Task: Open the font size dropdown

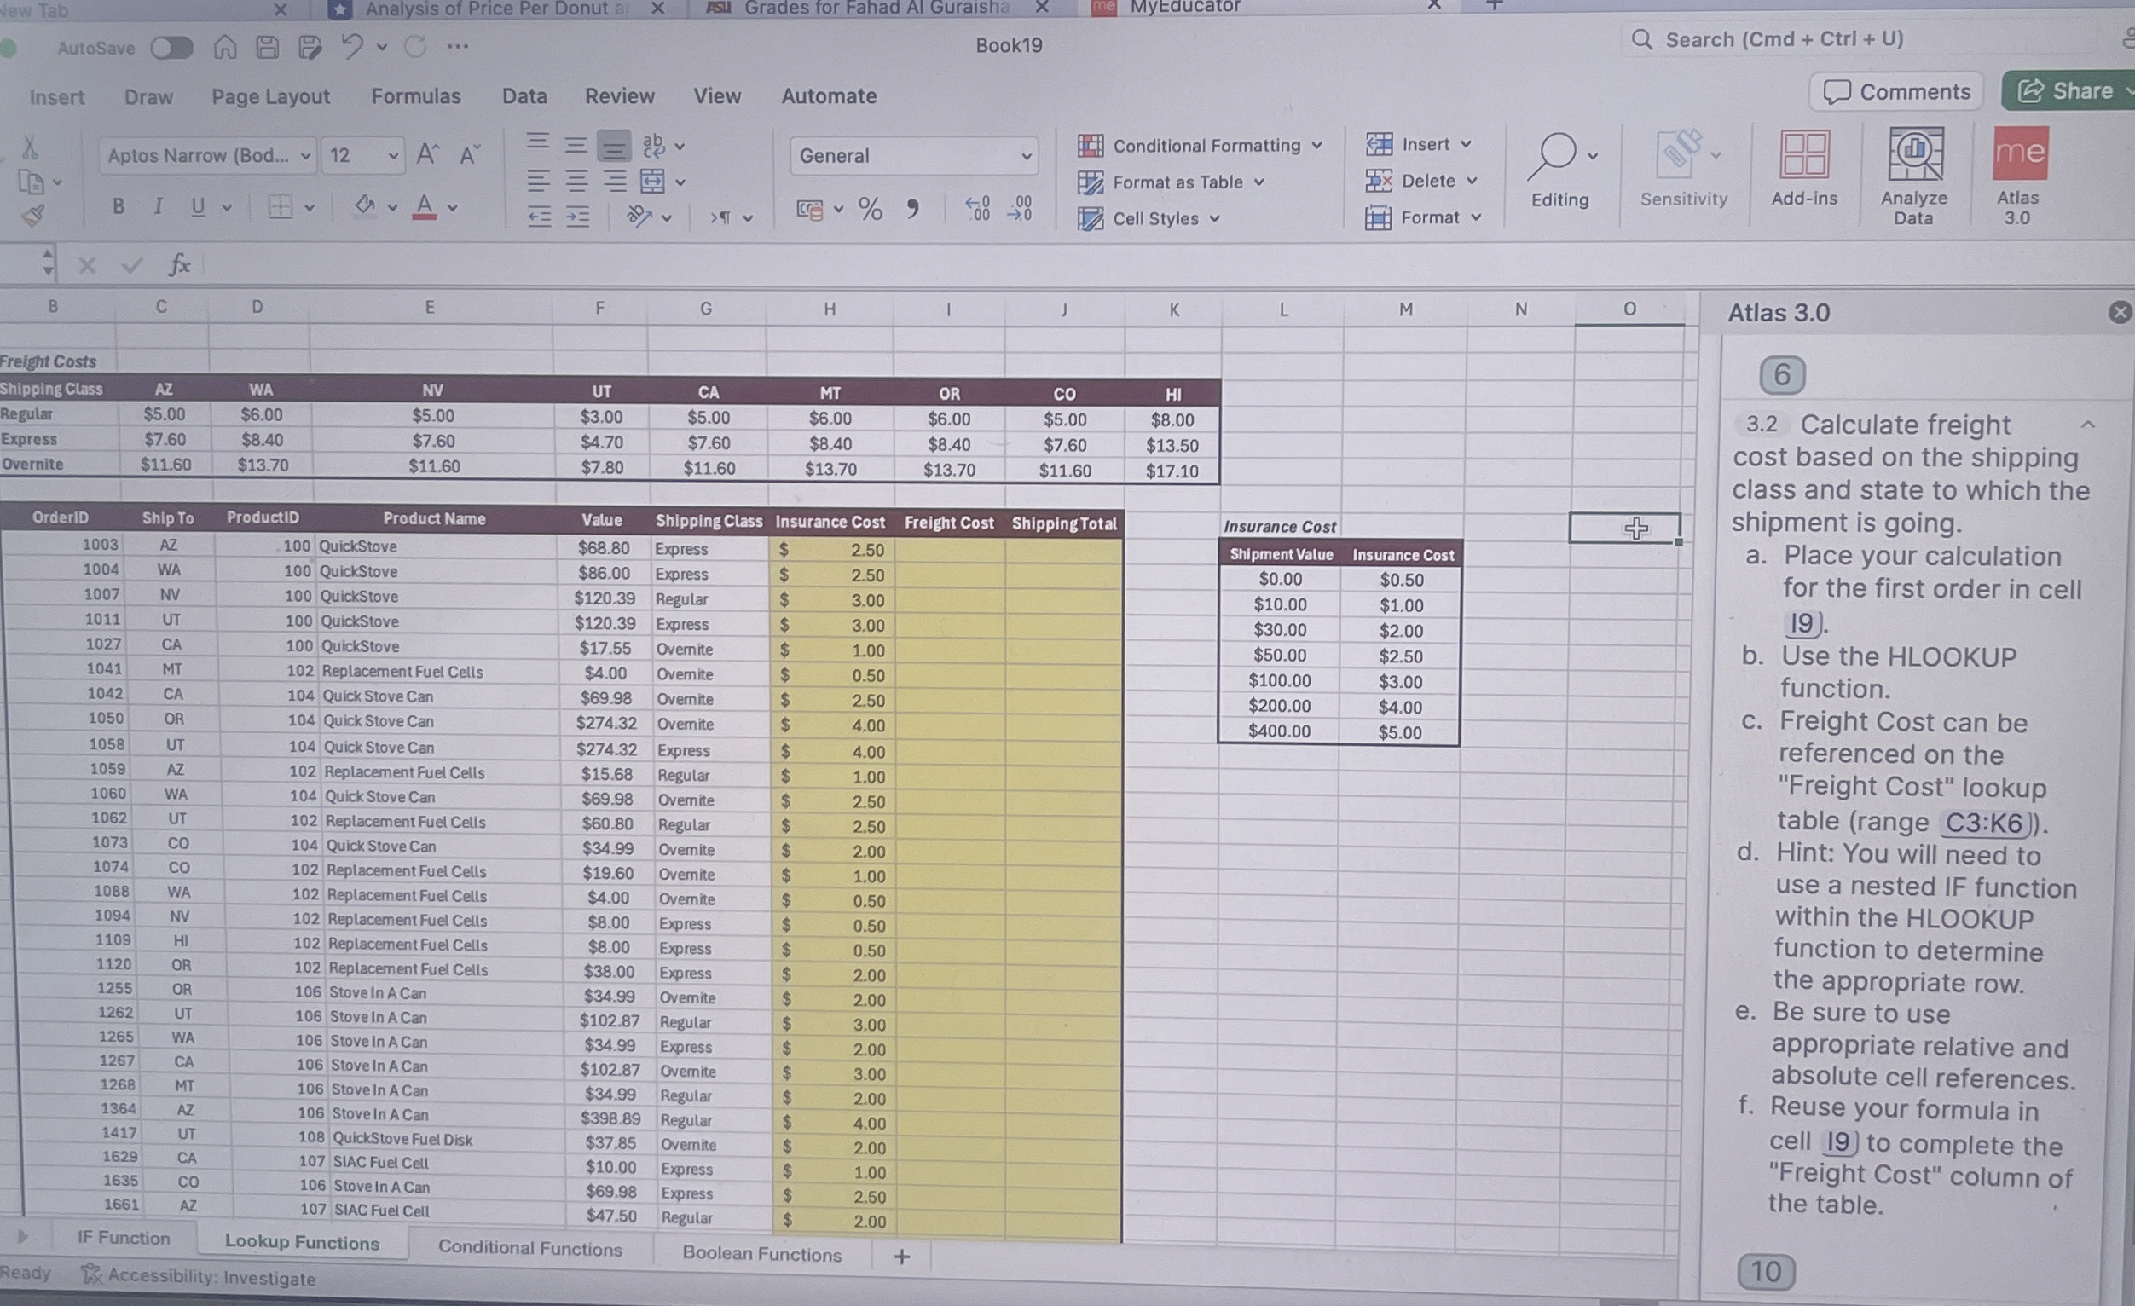Action: pos(394,155)
